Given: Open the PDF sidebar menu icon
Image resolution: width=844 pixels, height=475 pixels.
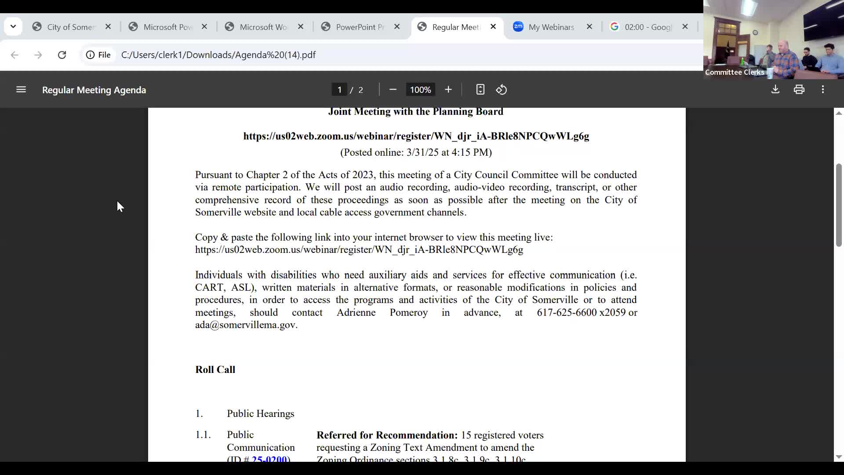Looking at the screenshot, I should (x=21, y=90).
